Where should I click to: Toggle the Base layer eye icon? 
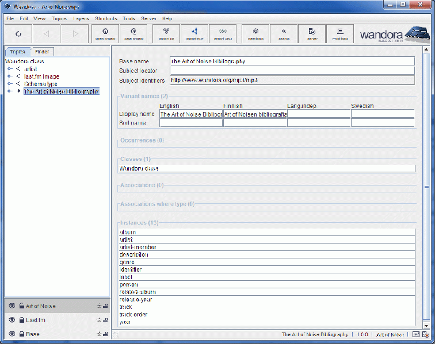(x=12, y=334)
